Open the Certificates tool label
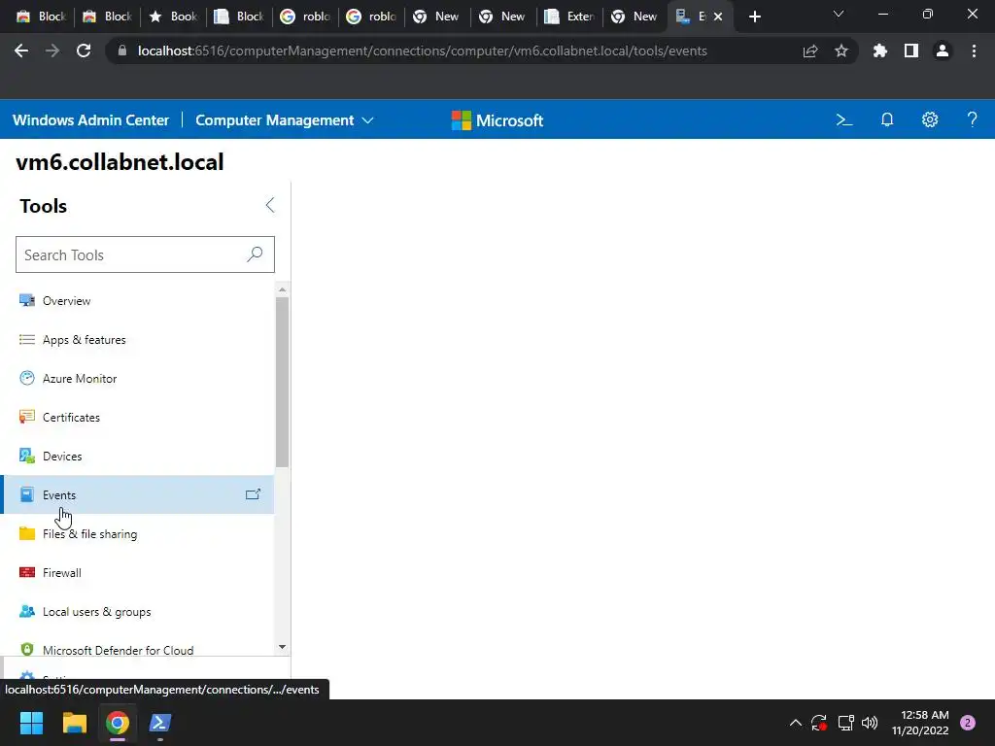The image size is (995, 746). click(71, 418)
